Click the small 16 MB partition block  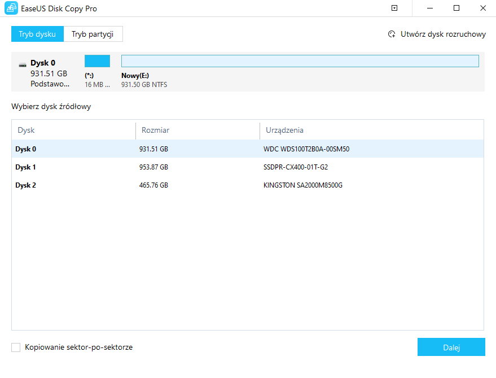pos(97,61)
